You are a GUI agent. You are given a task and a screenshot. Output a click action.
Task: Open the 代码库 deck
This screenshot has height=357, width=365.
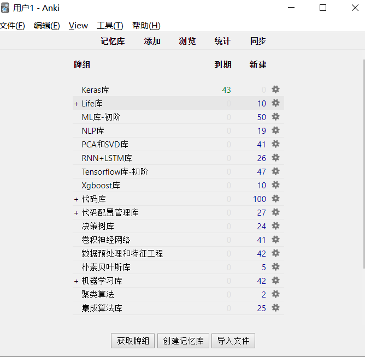(94, 199)
